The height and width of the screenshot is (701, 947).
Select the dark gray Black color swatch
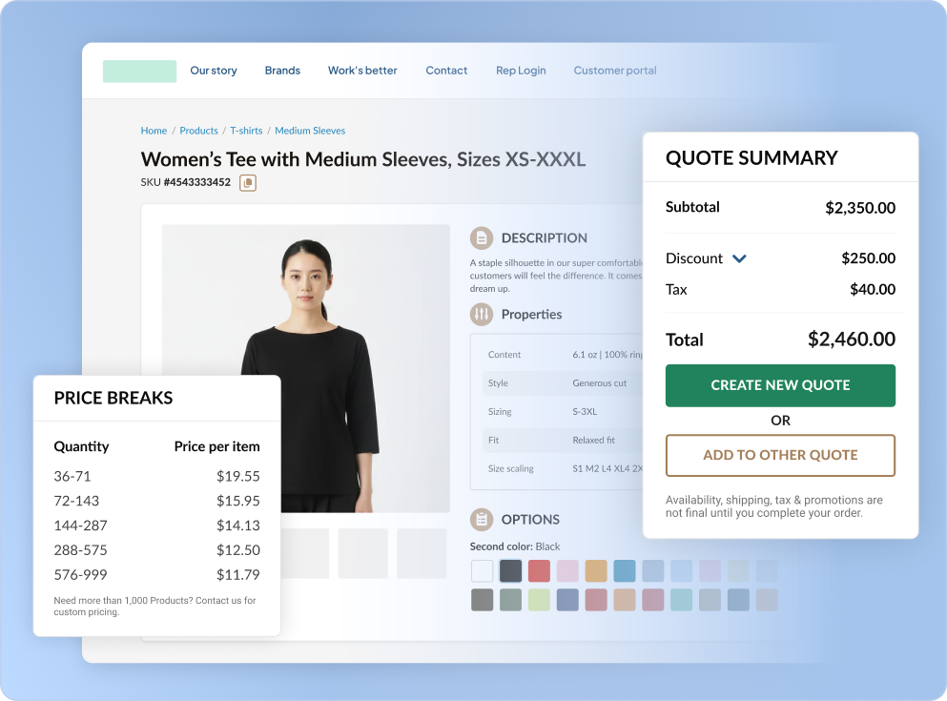pyautogui.click(x=510, y=570)
